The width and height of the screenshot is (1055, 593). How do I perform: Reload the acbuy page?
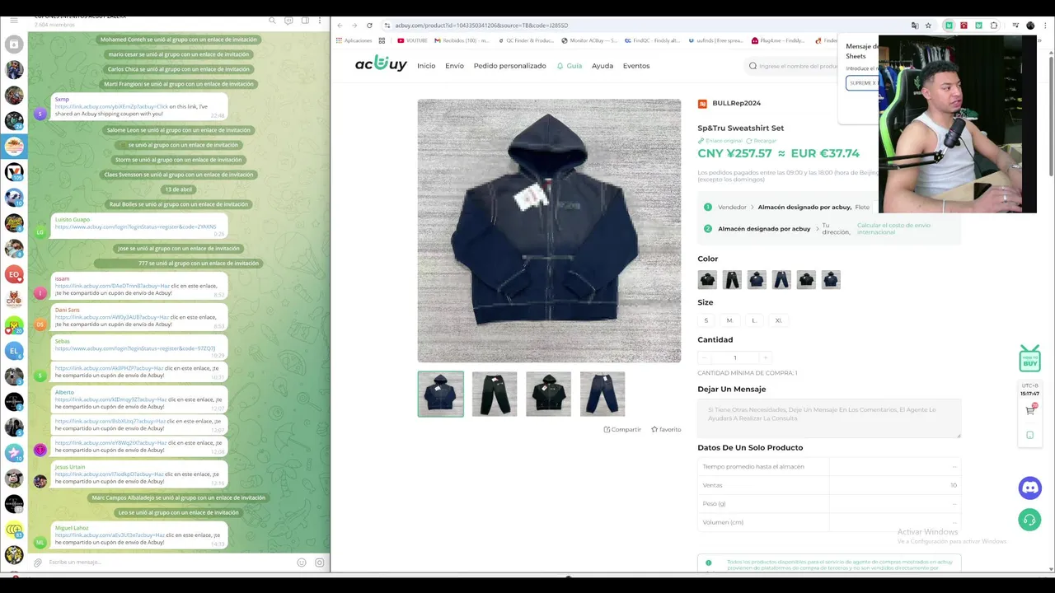point(369,26)
